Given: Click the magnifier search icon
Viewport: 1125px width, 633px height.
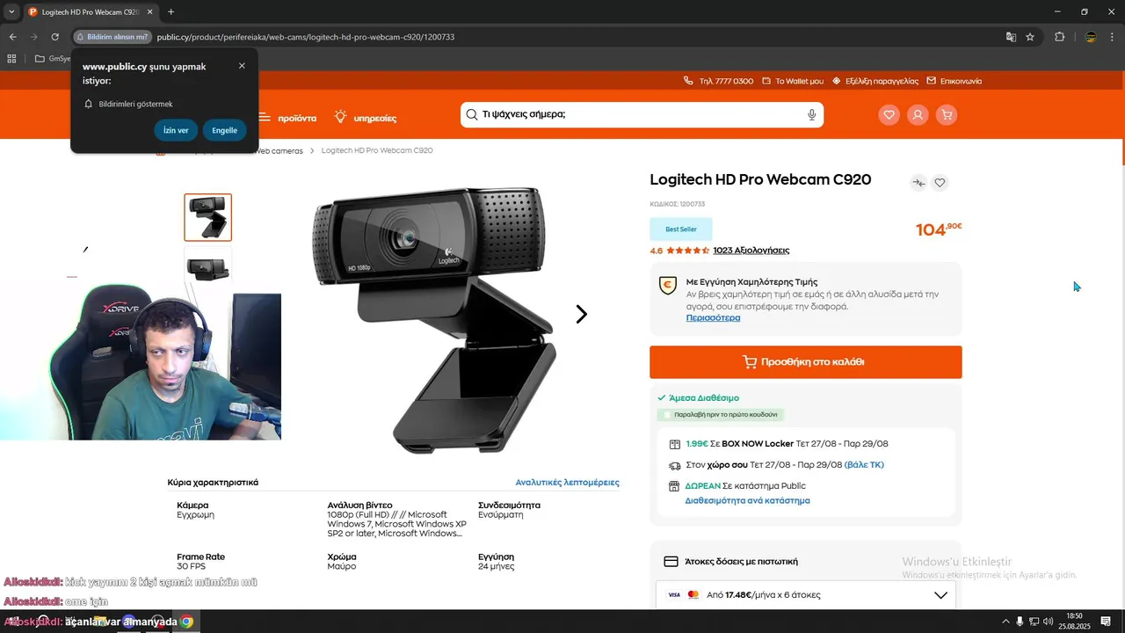Looking at the screenshot, I should [472, 114].
